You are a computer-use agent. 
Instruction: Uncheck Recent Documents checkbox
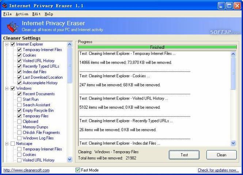click(x=19, y=94)
